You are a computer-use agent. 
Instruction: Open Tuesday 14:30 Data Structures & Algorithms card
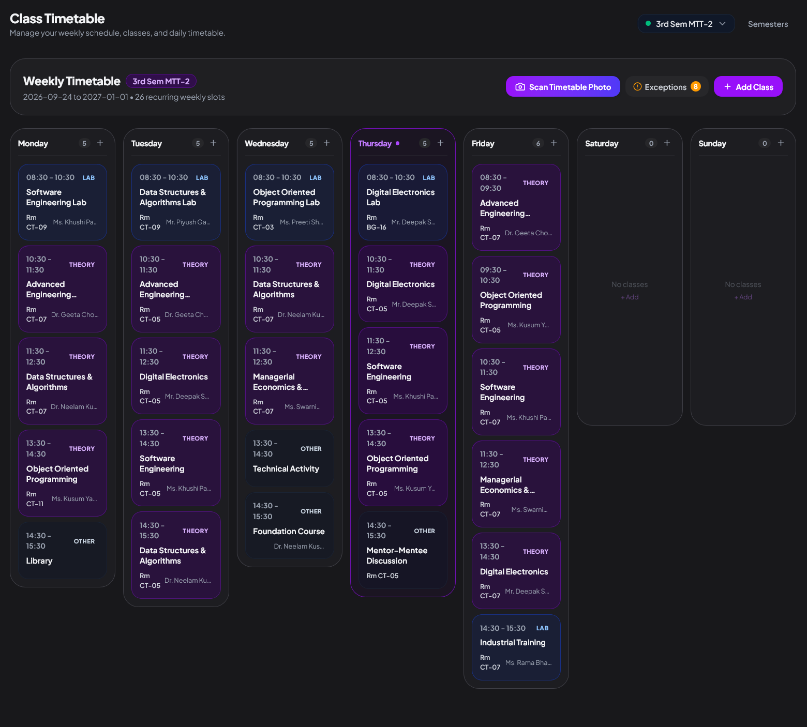point(176,555)
